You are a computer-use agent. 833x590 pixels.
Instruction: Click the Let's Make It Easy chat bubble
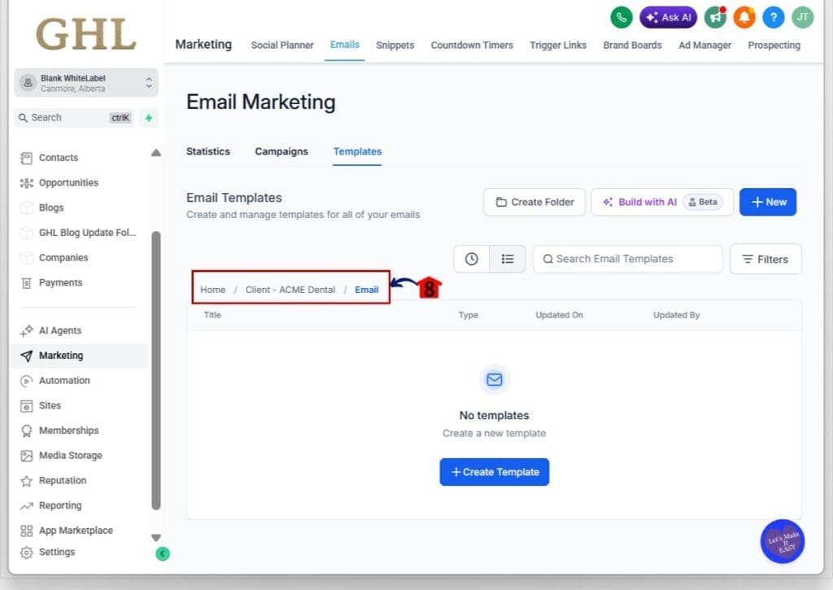(x=783, y=541)
